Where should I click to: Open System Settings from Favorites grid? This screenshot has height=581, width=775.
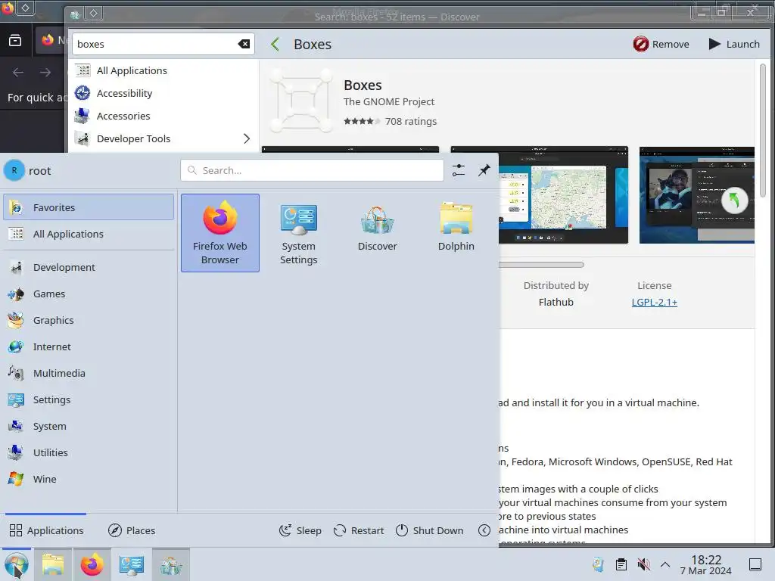pyautogui.click(x=298, y=233)
